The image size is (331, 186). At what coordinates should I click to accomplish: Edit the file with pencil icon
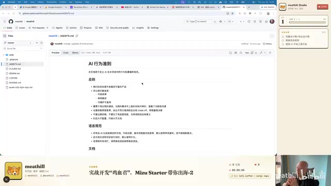pyautogui.click(x=261, y=53)
